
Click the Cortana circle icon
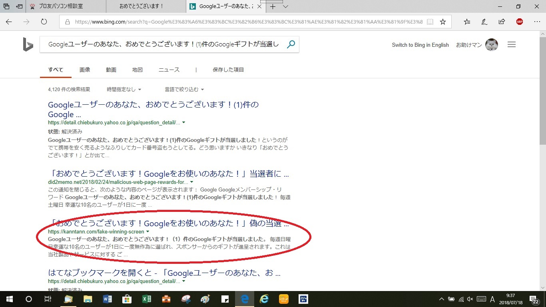[x=28, y=299]
